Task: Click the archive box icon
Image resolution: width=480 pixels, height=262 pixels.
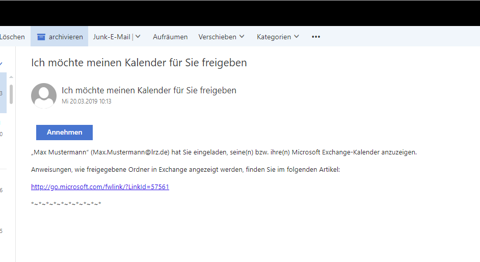Action: tap(41, 37)
